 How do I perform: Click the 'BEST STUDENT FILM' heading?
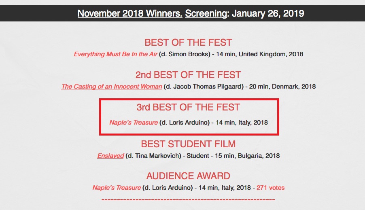click(188, 144)
